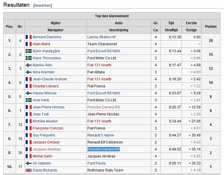Click British flag beside David Richards
The width and height of the screenshot is (224, 175).
click(29, 170)
